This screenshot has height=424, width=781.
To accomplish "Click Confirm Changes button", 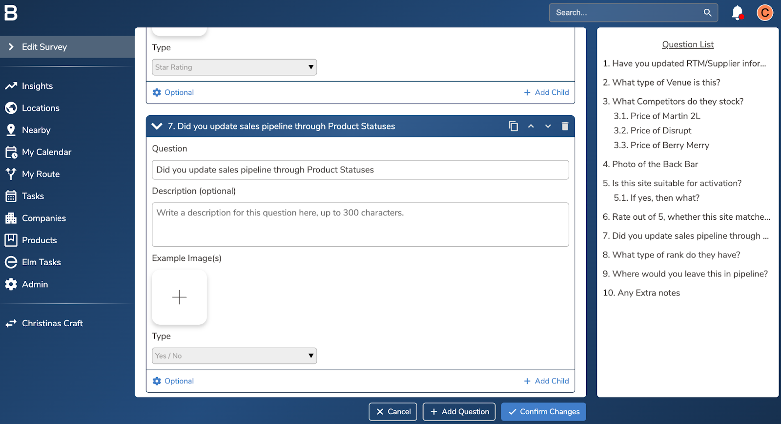I will tap(543, 412).
